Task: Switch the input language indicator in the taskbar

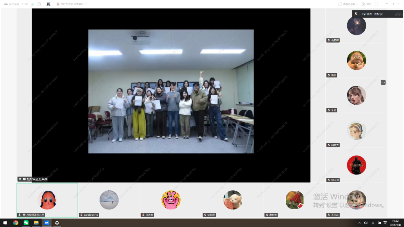Action: coord(385,223)
